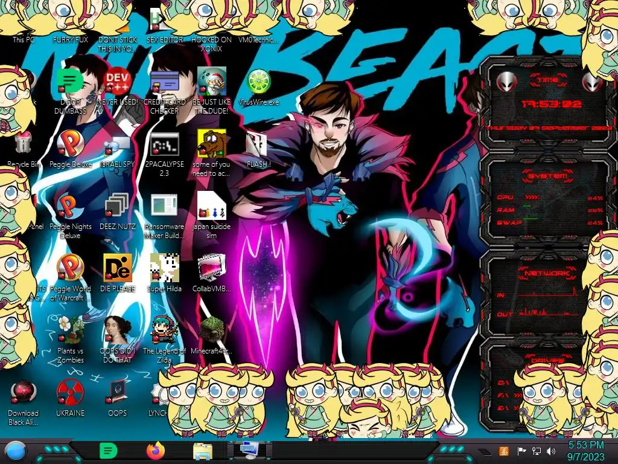Open File Explorer from the taskbar
Viewport: 618px width, 464px height.
[203, 452]
